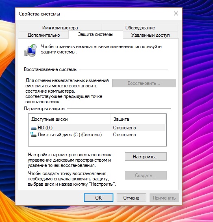Viewport: 213px width, 222px height.
Task: Select the Дополнительно tab
Action: click(44, 35)
